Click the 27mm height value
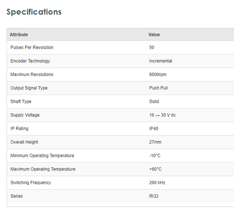This screenshot has height=209, width=234. [155, 142]
